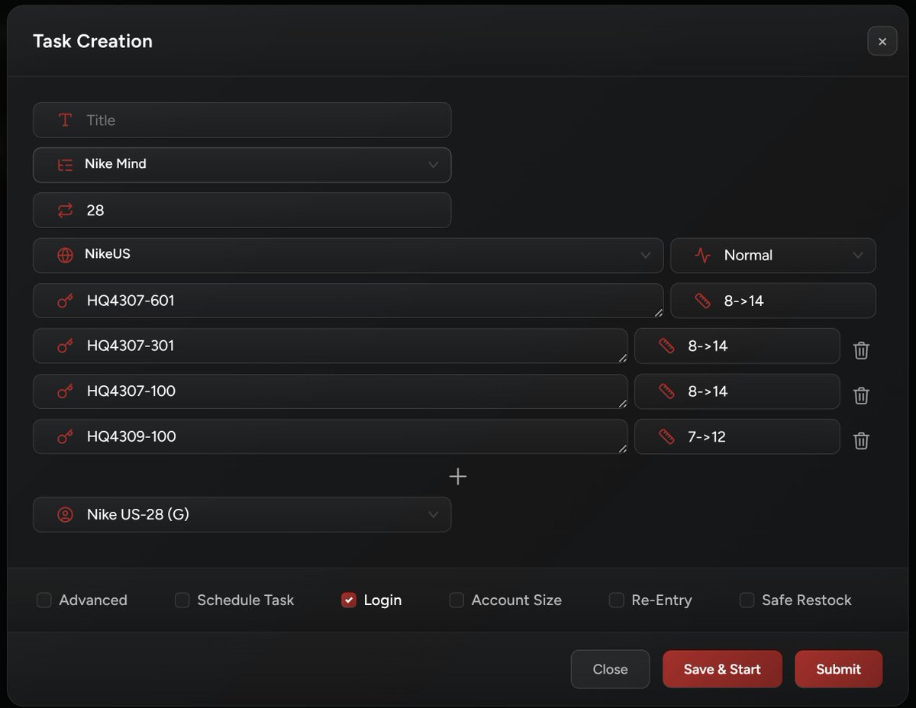Click ruler icon beside 7->12 size
The height and width of the screenshot is (708, 916).
point(667,436)
